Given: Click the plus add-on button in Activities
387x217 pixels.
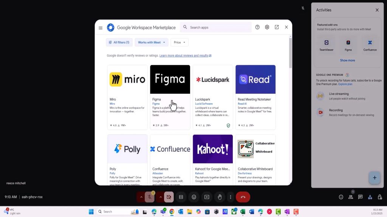Looking at the screenshot, I should click(x=375, y=178).
